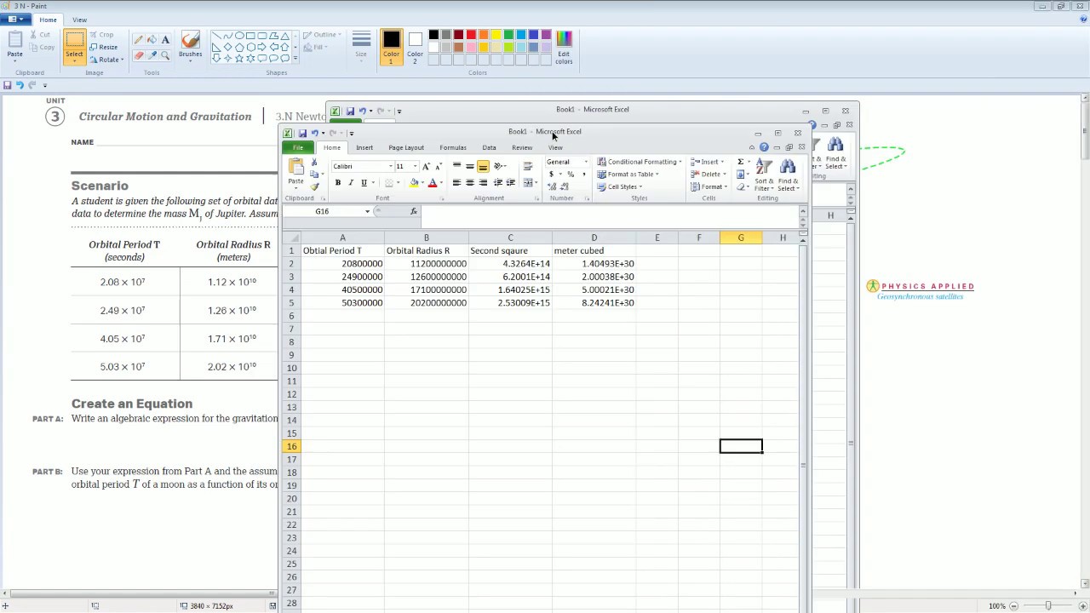Open the Brushes tool in Paint
The image size is (1090, 613).
(x=190, y=46)
